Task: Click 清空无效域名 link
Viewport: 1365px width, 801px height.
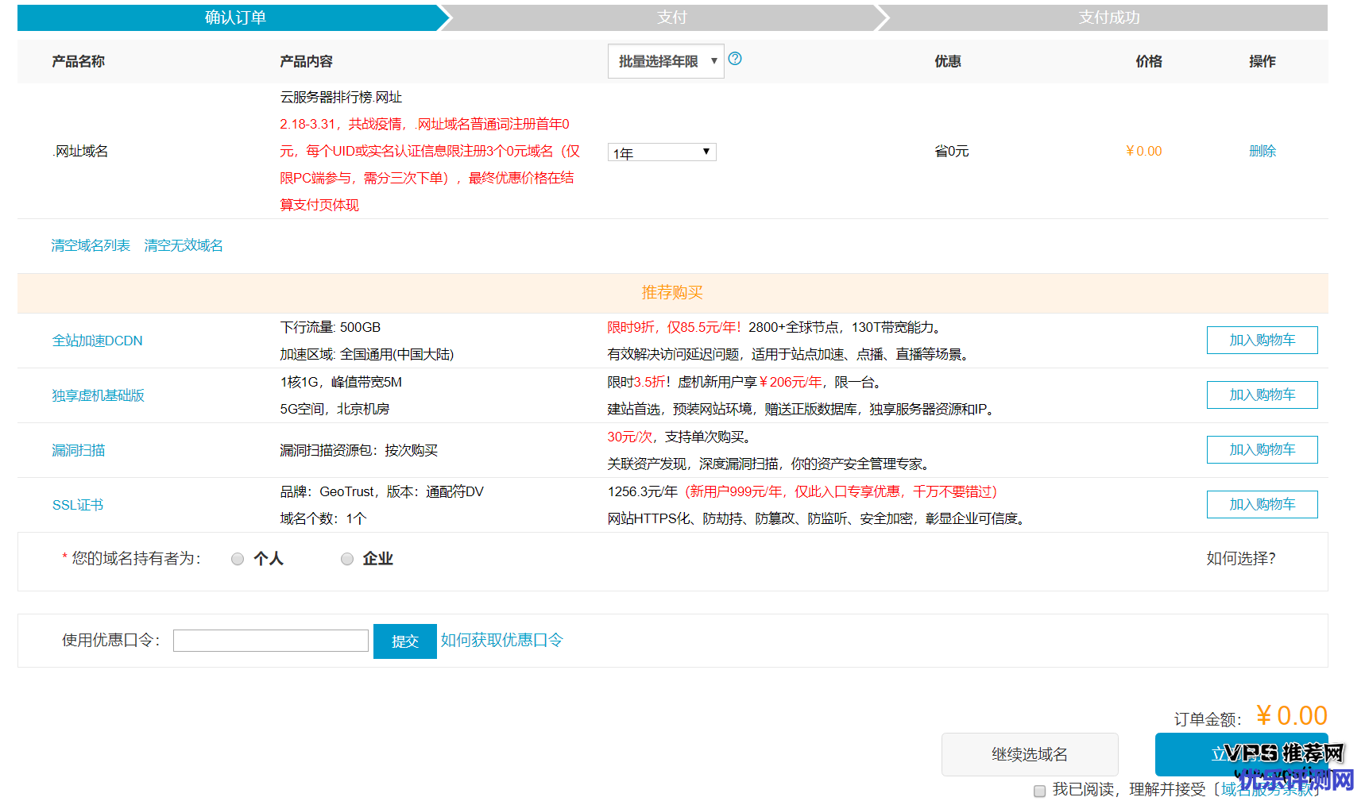Action: pyautogui.click(x=184, y=245)
